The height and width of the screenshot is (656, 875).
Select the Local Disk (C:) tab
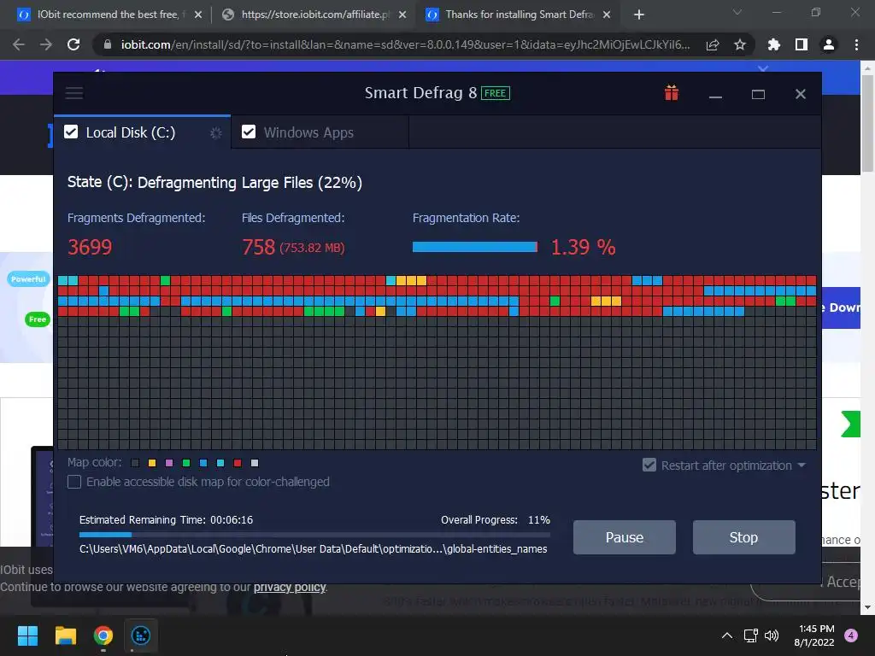[143, 132]
